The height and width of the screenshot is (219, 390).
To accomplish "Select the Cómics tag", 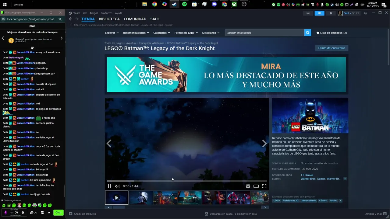I will click(x=323, y=201).
